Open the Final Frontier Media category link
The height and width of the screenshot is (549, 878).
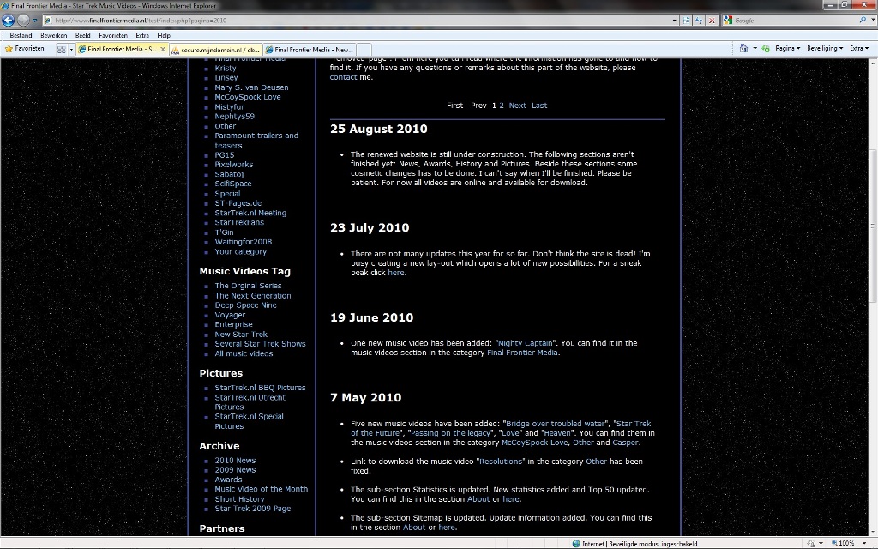click(522, 353)
